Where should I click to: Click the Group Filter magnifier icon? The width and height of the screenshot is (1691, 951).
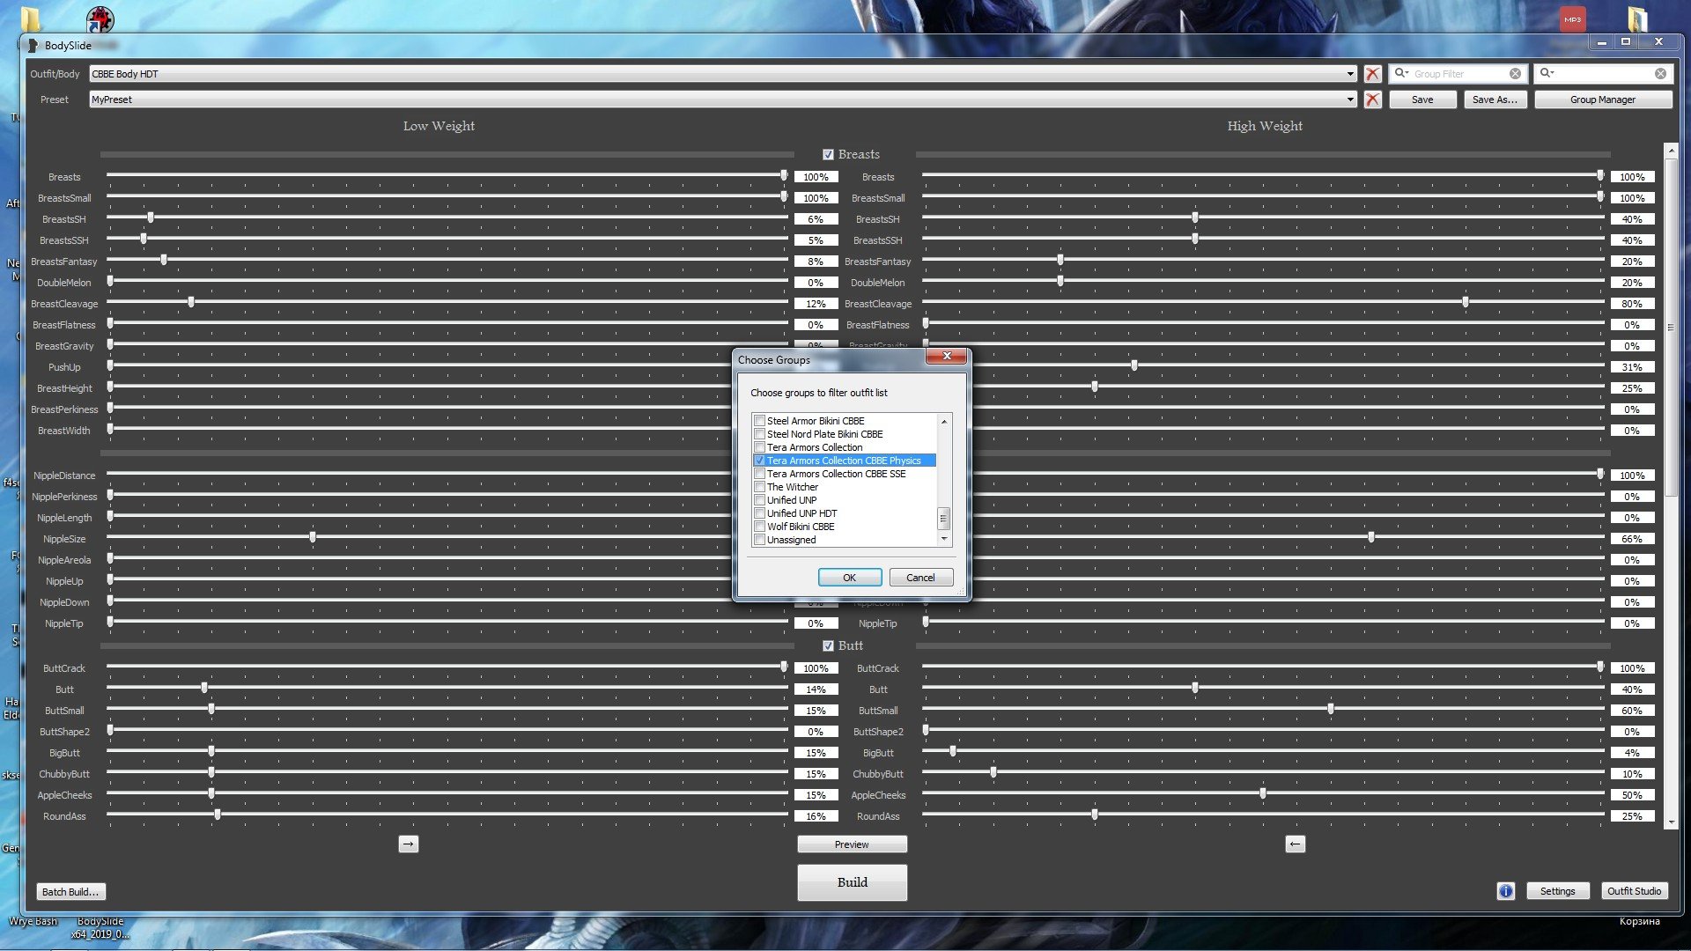[x=1400, y=74]
